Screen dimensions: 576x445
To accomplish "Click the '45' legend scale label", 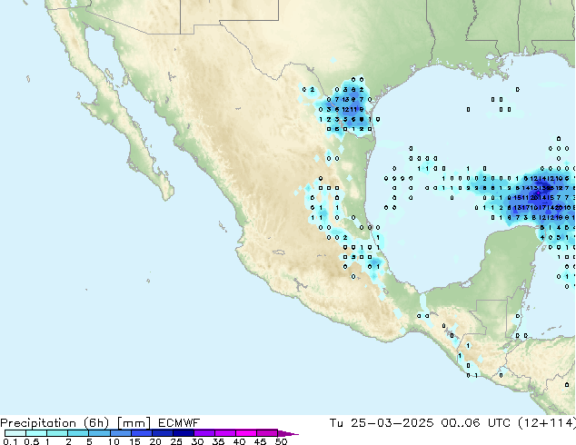I will pyautogui.click(x=260, y=441).
